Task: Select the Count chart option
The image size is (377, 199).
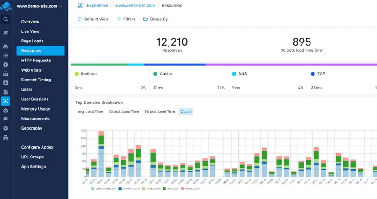Action: pos(185,112)
